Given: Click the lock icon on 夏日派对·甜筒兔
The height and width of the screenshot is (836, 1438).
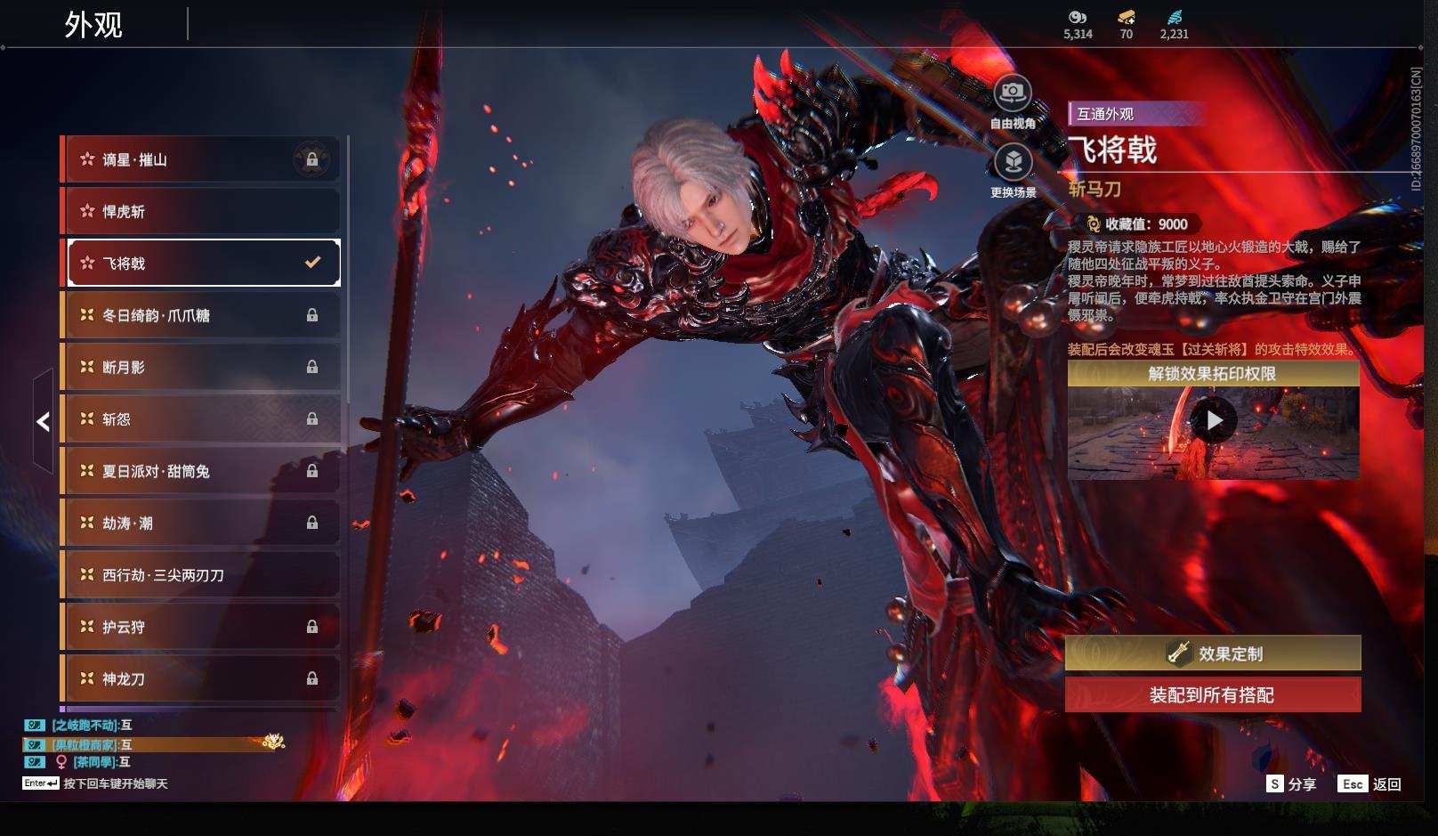Looking at the screenshot, I should (312, 471).
